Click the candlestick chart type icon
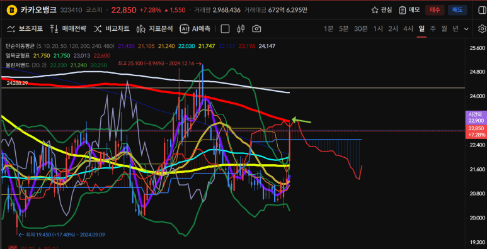The width and height of the screenshot is (487, 249). pyautogui.click(x=241, y=29)
